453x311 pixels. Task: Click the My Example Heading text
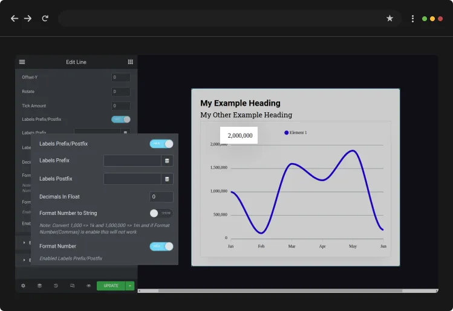[240, 103]
